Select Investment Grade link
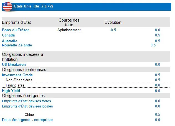The height and width of the screenshot is (126, 175). (x=17, y=75)
